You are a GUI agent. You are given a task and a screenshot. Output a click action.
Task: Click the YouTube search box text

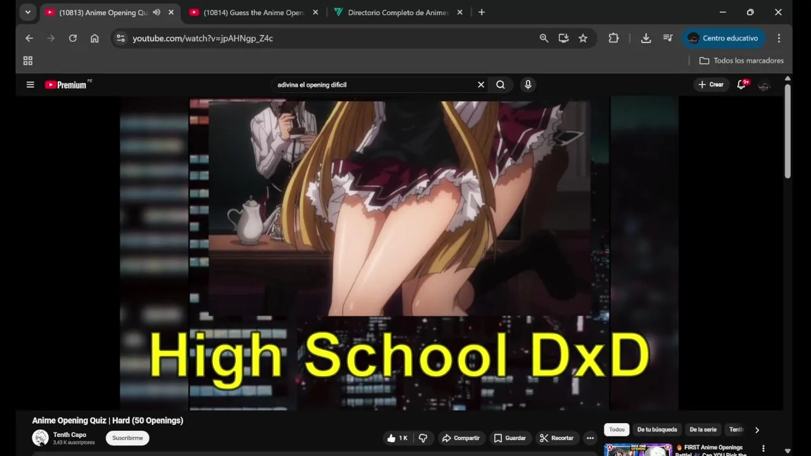click(x=312, y=85)
